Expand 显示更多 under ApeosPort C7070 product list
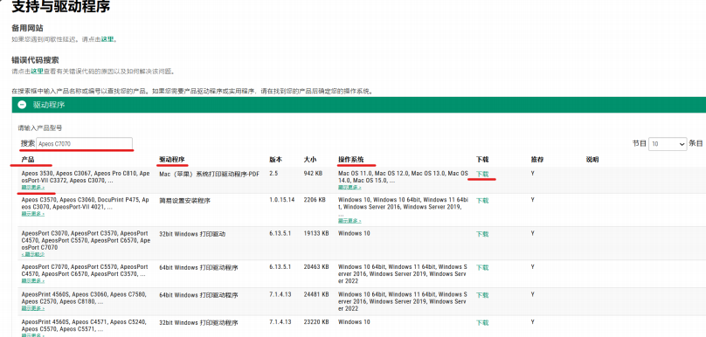 [x=33, y=281]
